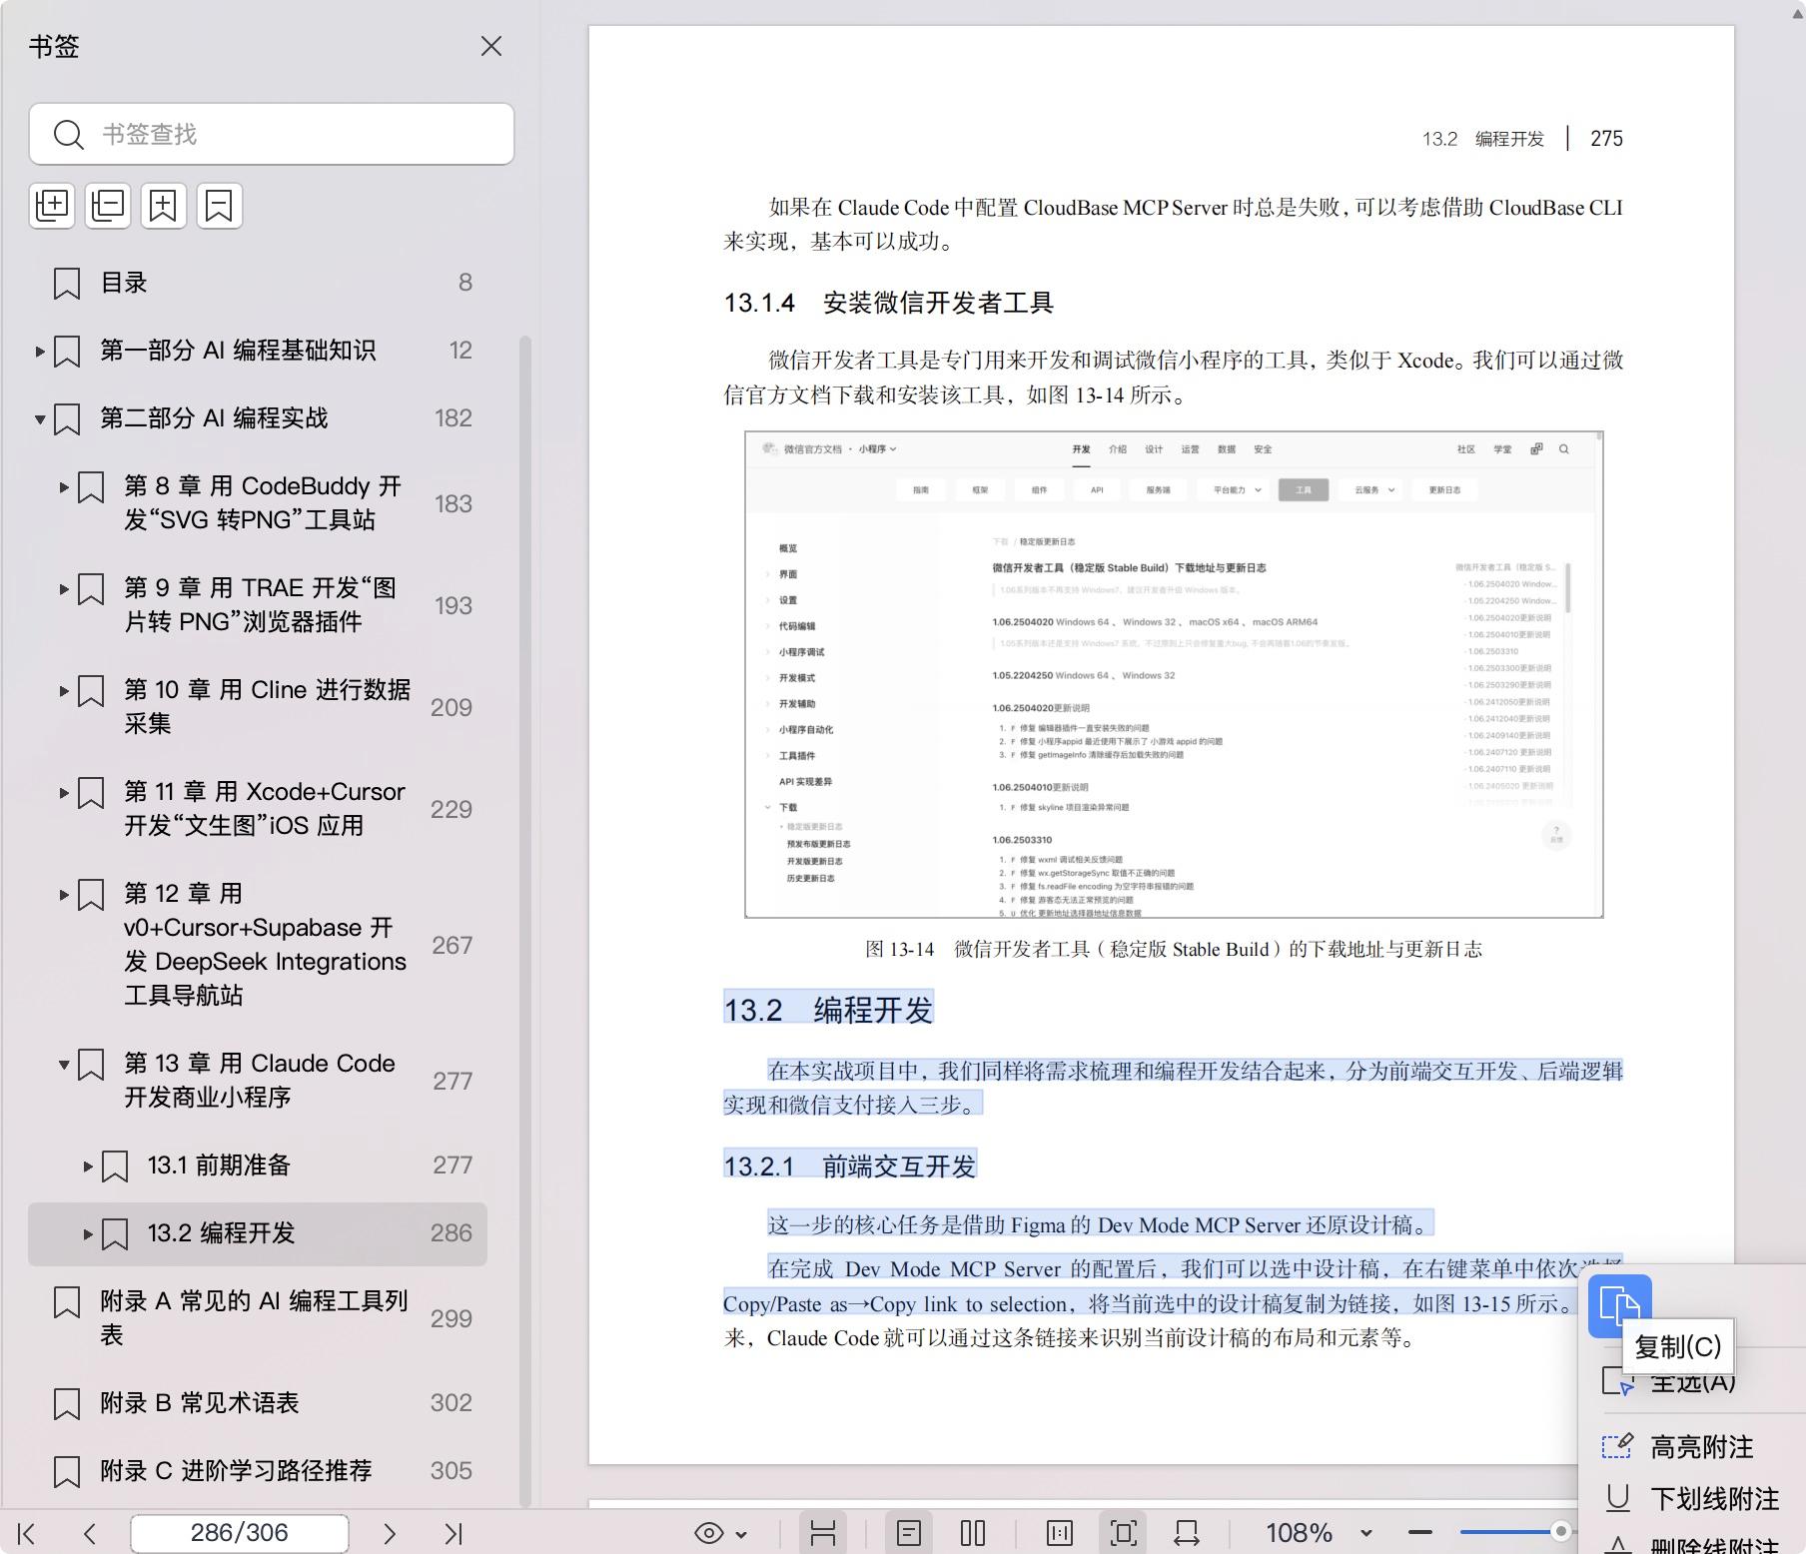Switch to two-page view icon
Image resolution: width=1806 pixels, height=1554 pixels.
click(973, 1533)
